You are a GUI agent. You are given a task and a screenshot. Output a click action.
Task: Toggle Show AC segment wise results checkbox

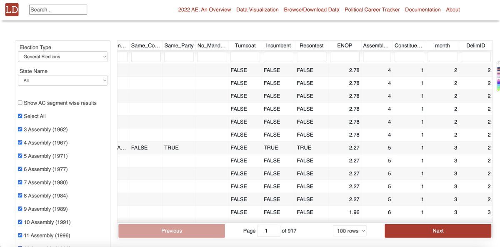tap(20, 102)
